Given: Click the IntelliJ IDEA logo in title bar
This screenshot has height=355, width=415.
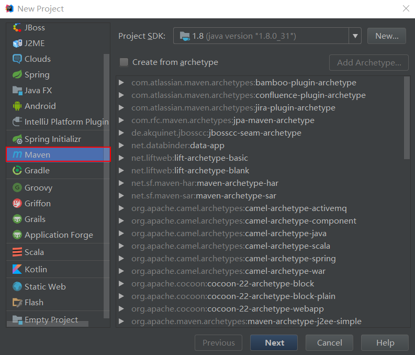Looking at the screenshot, I should click(9, 8).
